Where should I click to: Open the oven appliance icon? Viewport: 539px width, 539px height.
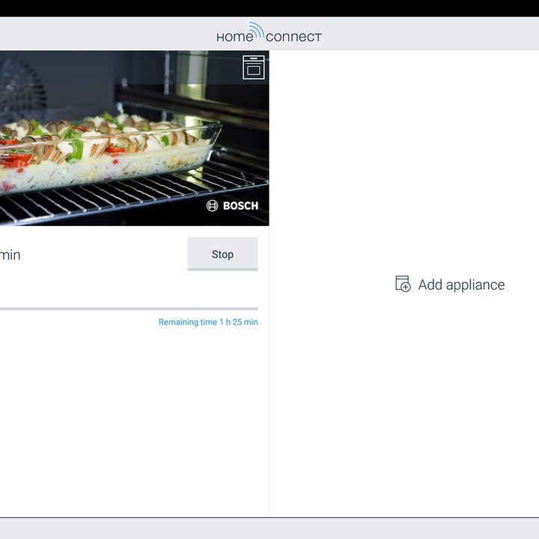click(x=253, y=67)
